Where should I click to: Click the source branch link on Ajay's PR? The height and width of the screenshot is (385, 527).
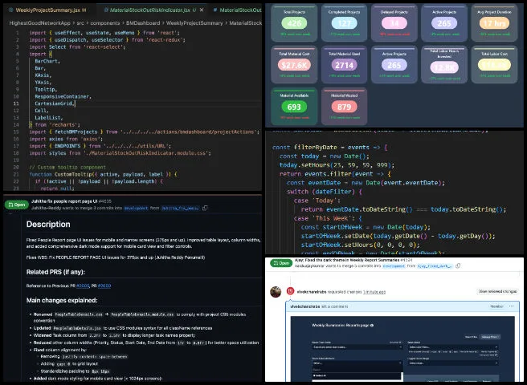(x=435, y=265)
